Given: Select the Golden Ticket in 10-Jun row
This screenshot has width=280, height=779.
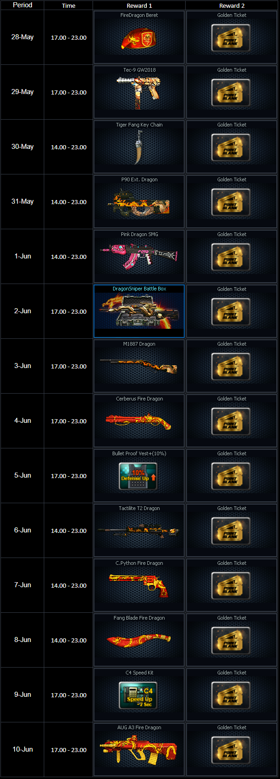Looking at the screenshot, I should coord(231,750).
